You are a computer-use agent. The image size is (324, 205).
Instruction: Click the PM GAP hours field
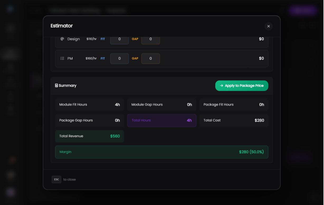tap(150, 58)
